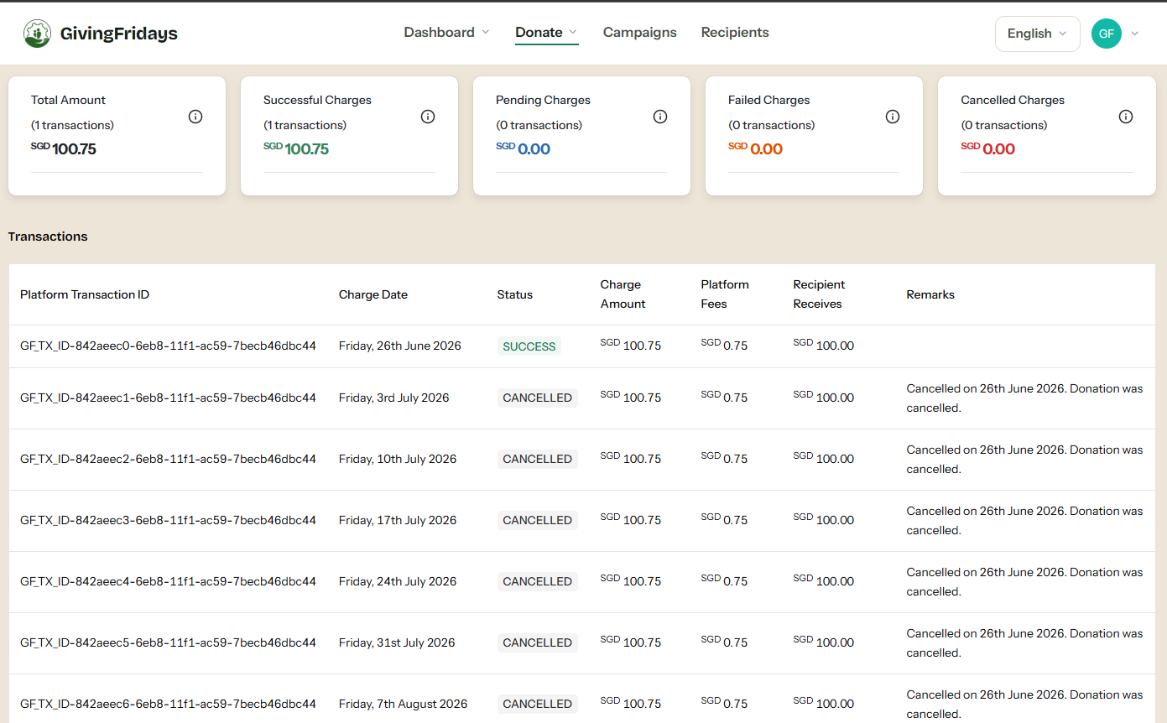Screen dimensions: 1167x723
Task: Expand the account chevron beside avatar
Action: [1135, 34]
